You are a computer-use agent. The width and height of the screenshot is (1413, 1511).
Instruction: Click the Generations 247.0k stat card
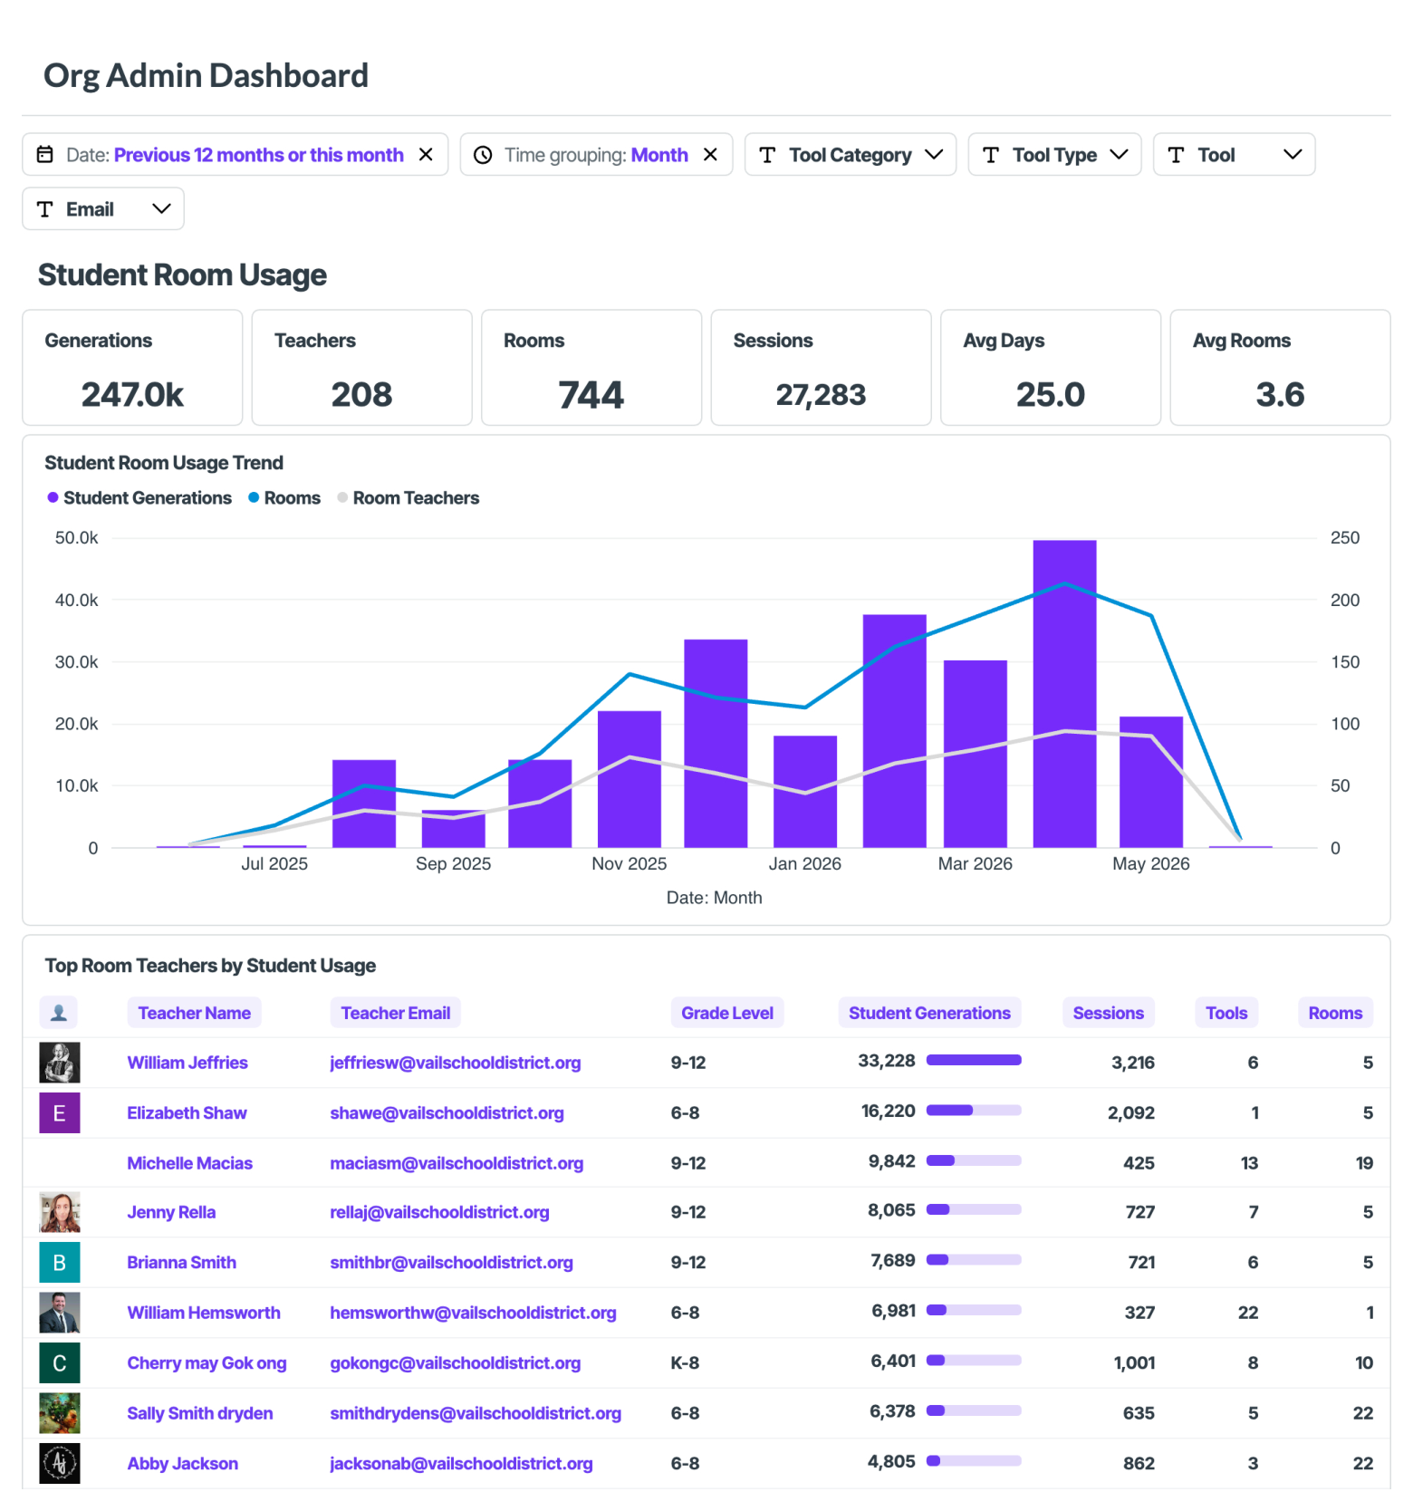(132, 368)
